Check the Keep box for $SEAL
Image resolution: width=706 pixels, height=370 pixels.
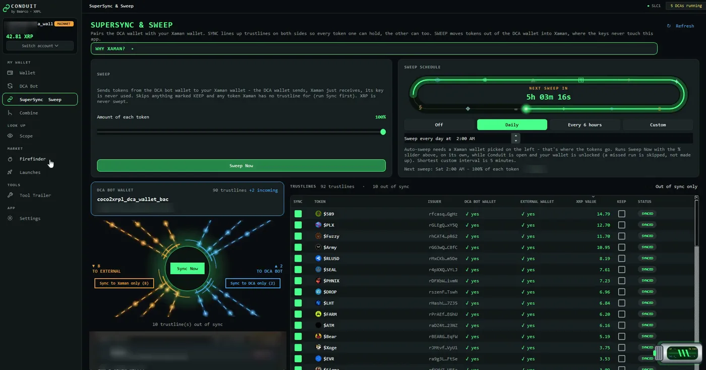pos(622,270)
